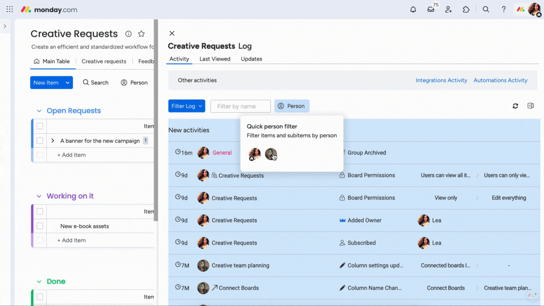Switch to the Last Viewed tab
The width and height of the screenshot is (544, 306).
pos(215,59)
